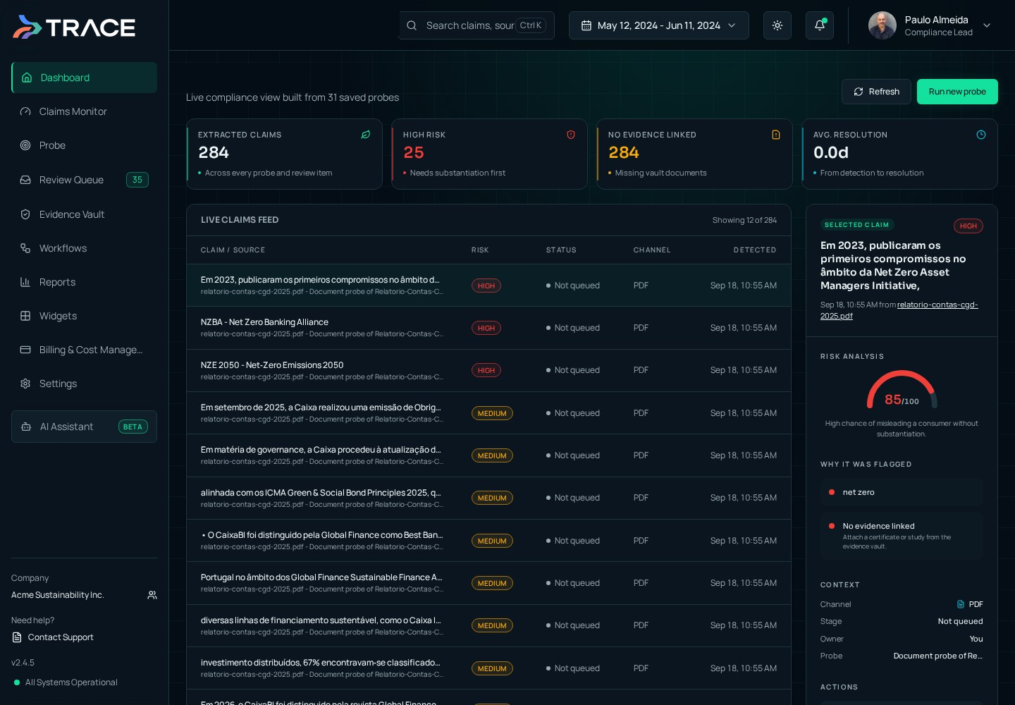The height and width of the screenshot is (705, 1015).
Task: Select the NZBA - Net Zero Banking Alliance claim
Action: [x=488, y=328]
